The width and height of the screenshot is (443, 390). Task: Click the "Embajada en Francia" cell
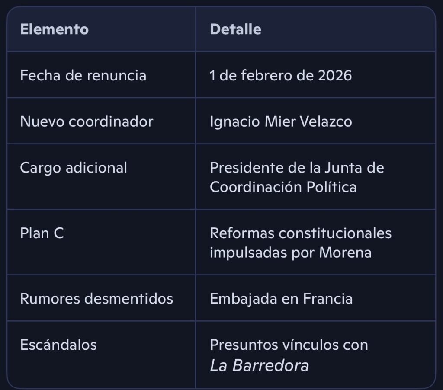[281, 299]
